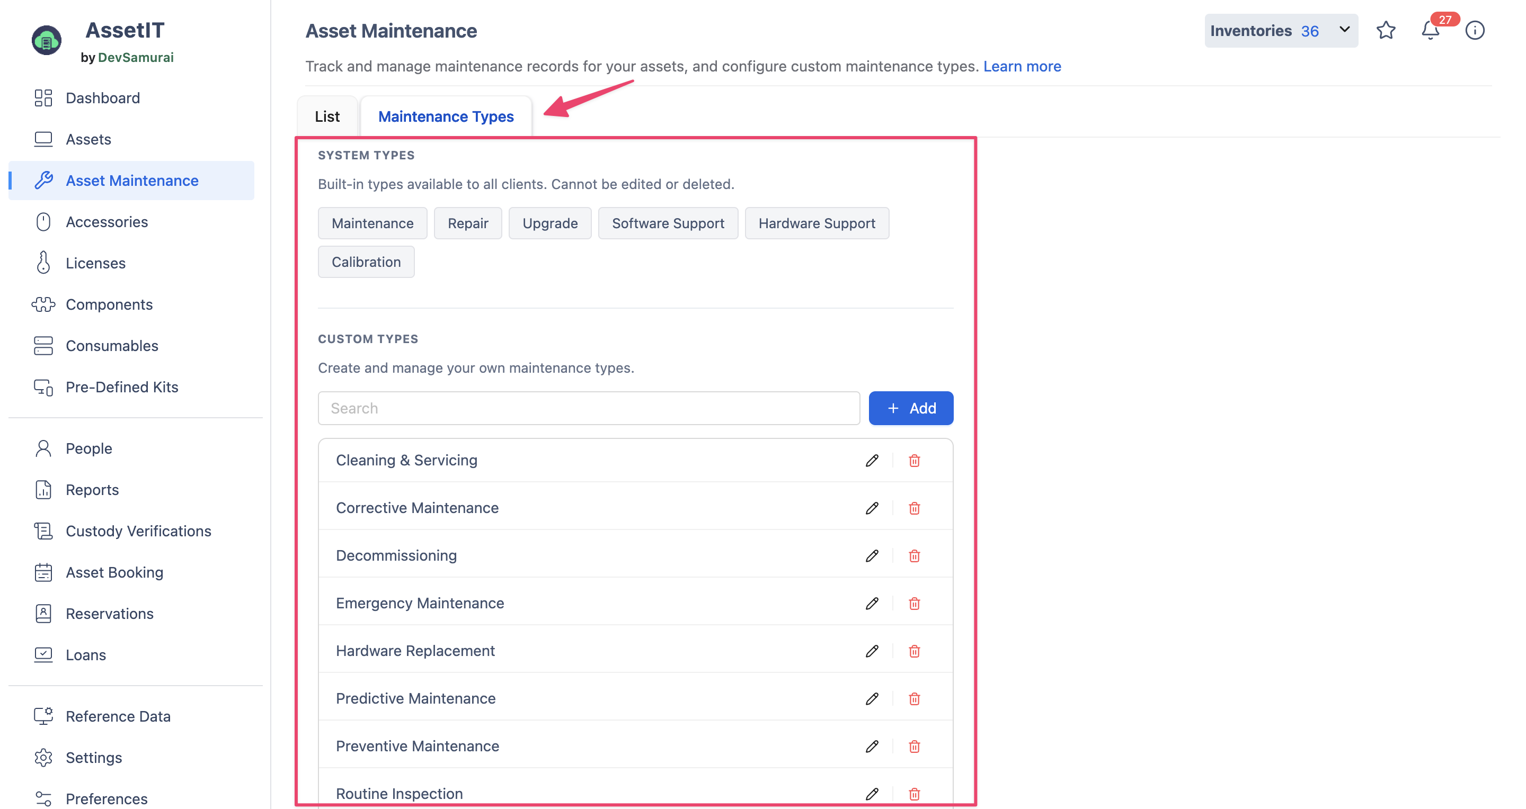
Task: Click the Custody Verifications icon
Action: point(43,531)
